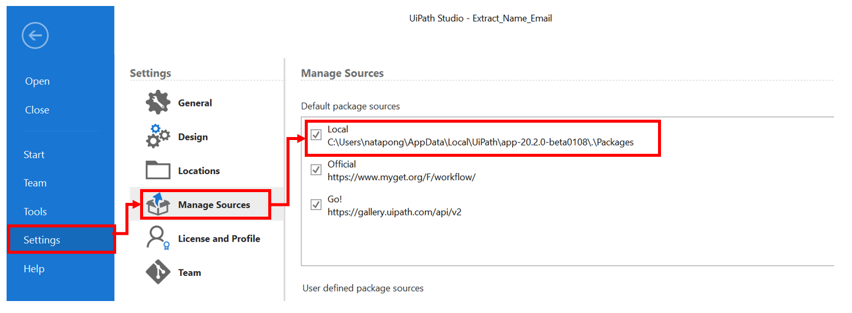Toggle the Local package source checkbox
This screenshot has height=313, width=852.
[x=316, y=135]
